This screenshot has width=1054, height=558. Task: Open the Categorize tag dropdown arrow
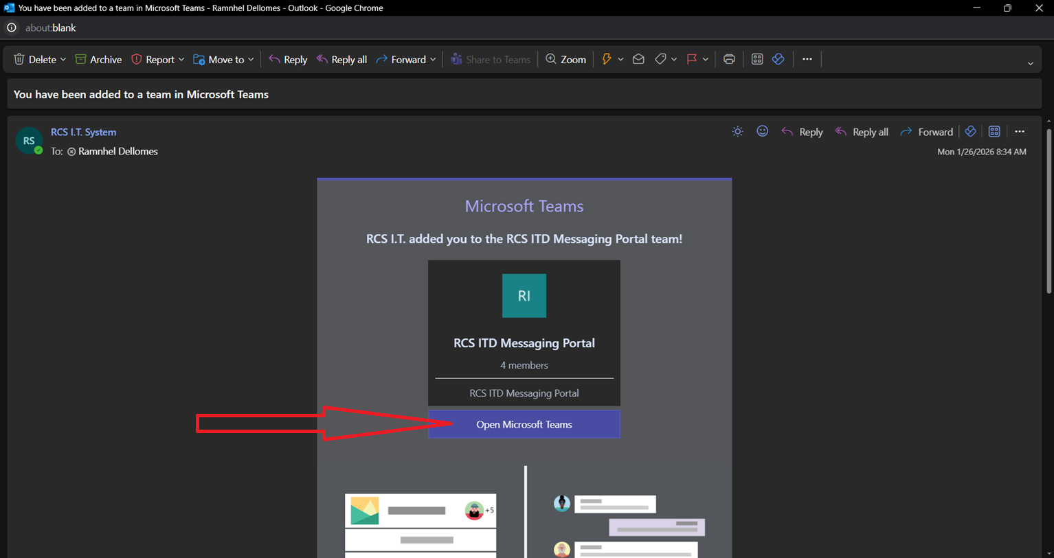click(x=674, y=60)
